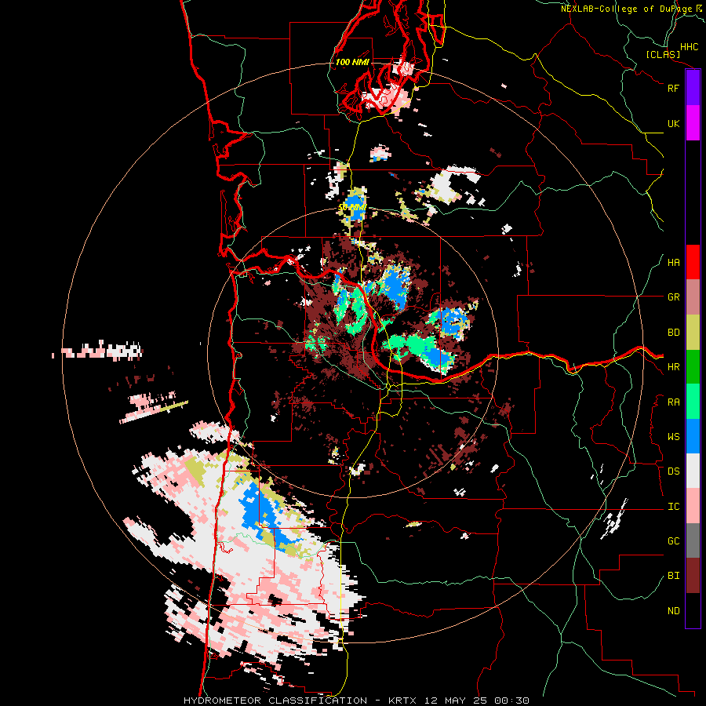Viewport: 706px width, 706px height.
Task: Click the HHC product label
Action: tap(689, 47)
